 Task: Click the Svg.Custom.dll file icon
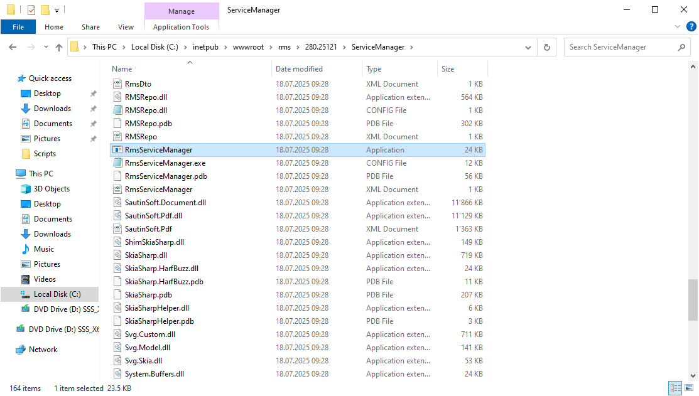(117, 334)
